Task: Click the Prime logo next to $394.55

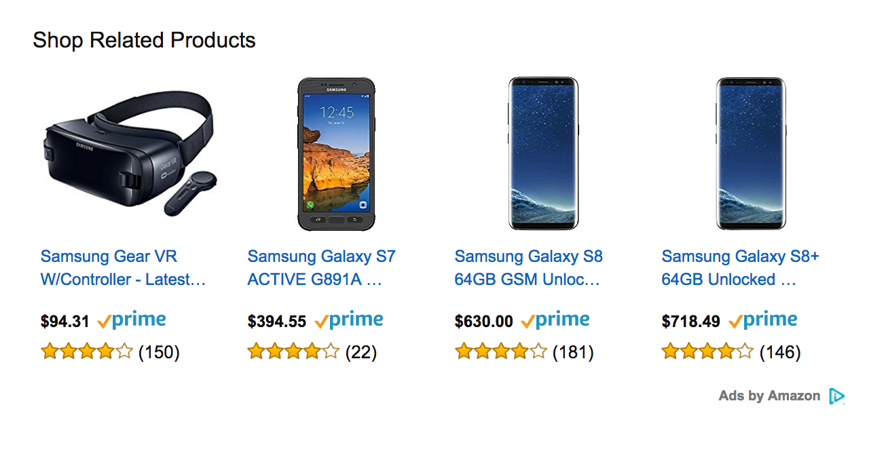Action: pos(349,320)
